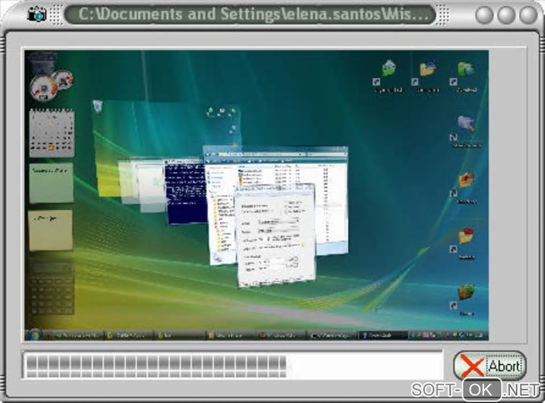Select the title bar file path text
The height and width of the screenshot is (403, 545).
click(x=253, y=14)
